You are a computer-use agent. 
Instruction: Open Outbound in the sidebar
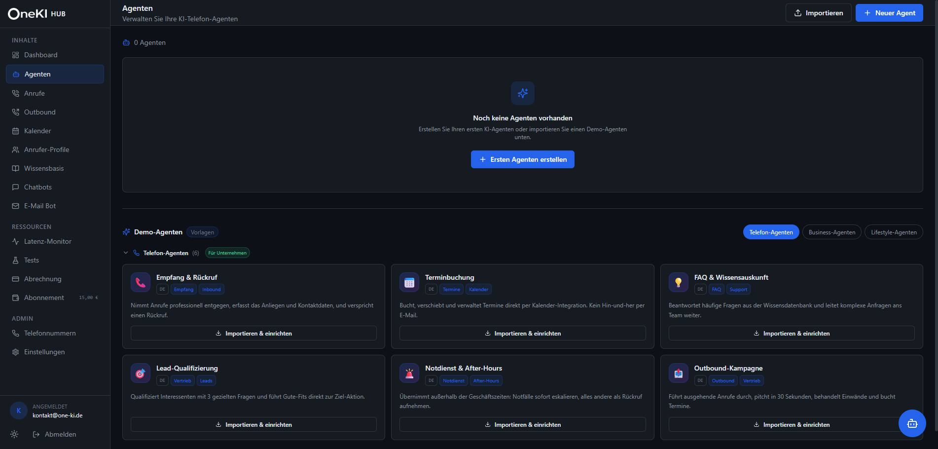point(55,112)
